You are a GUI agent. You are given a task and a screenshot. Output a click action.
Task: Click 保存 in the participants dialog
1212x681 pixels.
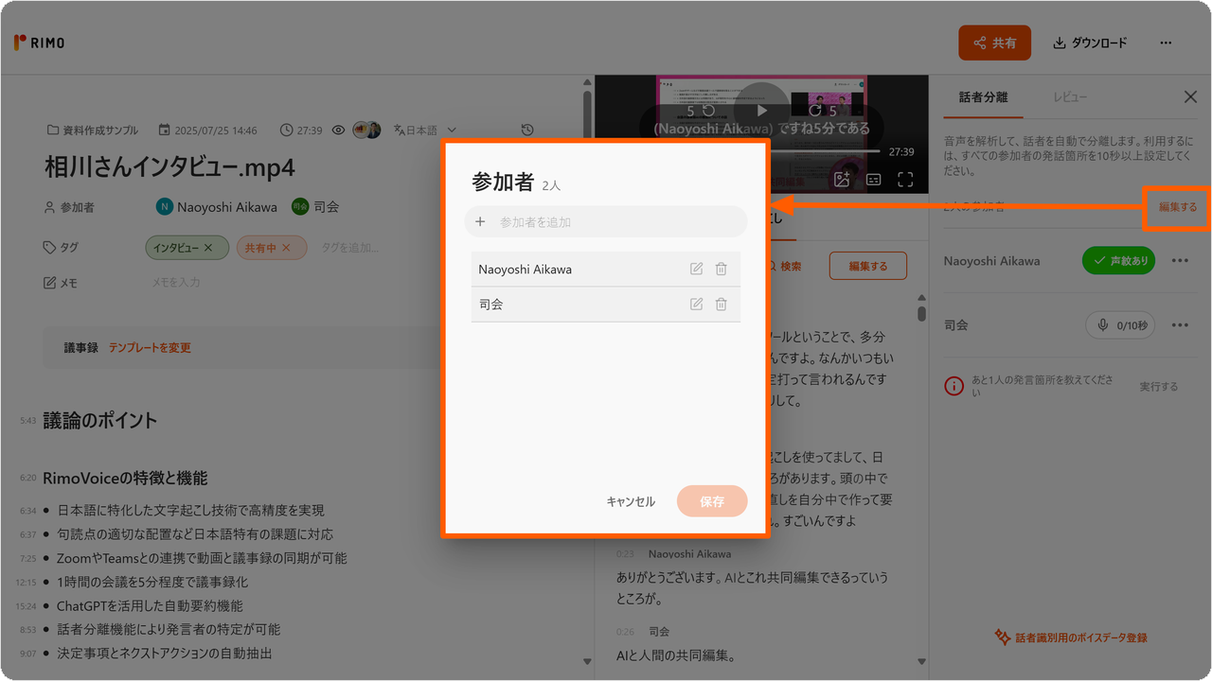[x=712, y=501]
